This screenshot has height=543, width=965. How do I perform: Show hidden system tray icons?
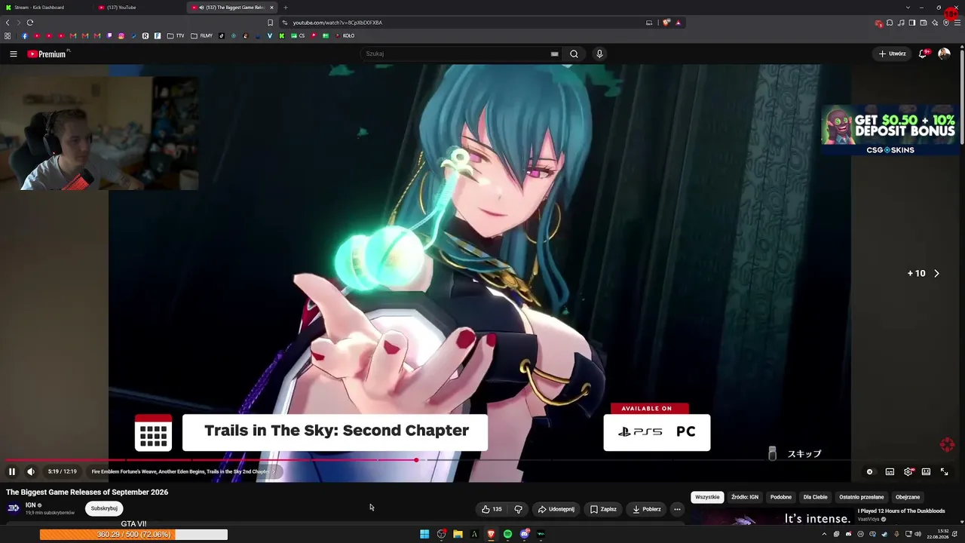pos(824,534)
